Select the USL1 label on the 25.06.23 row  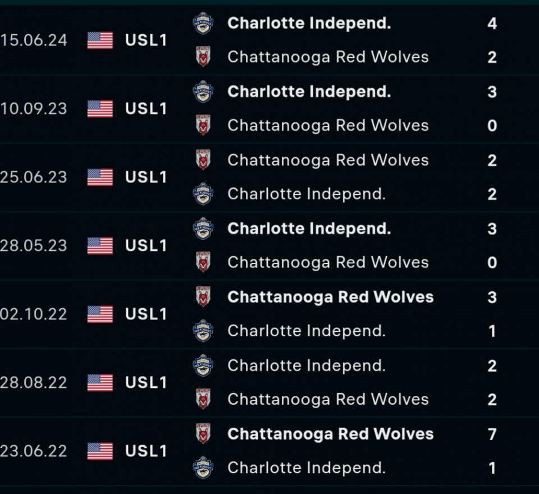tap(146, 177)
